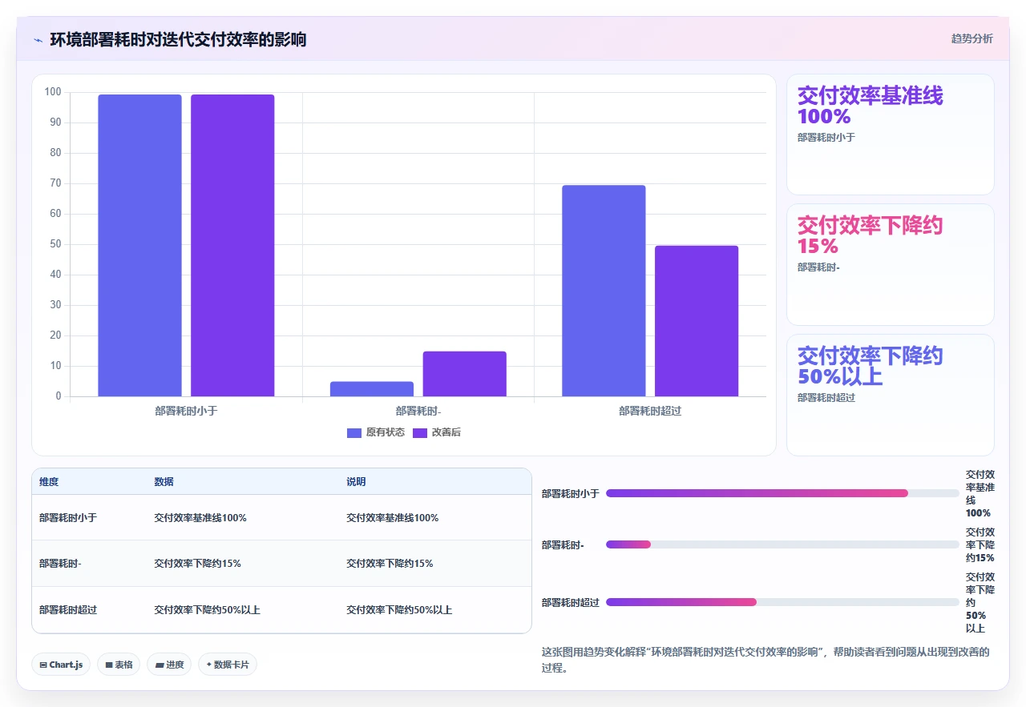Click the 说明 table column header
The image size is (1026, 707).
(x=356, y=482)
